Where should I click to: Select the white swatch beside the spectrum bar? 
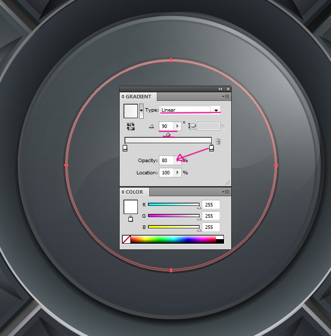point(220,238)
